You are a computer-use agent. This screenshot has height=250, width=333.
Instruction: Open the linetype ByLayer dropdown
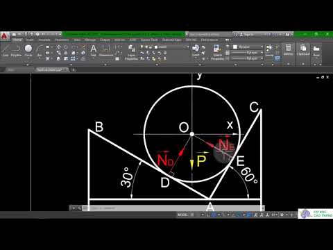point(247,58)
